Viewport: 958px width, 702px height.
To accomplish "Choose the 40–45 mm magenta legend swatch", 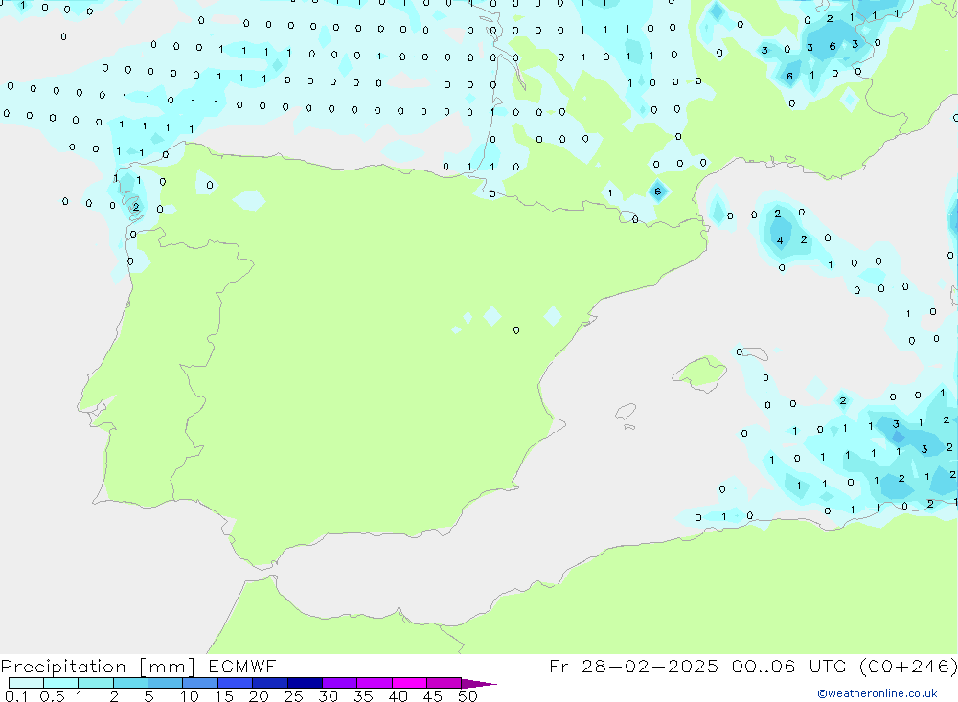I will pos(409,683).
